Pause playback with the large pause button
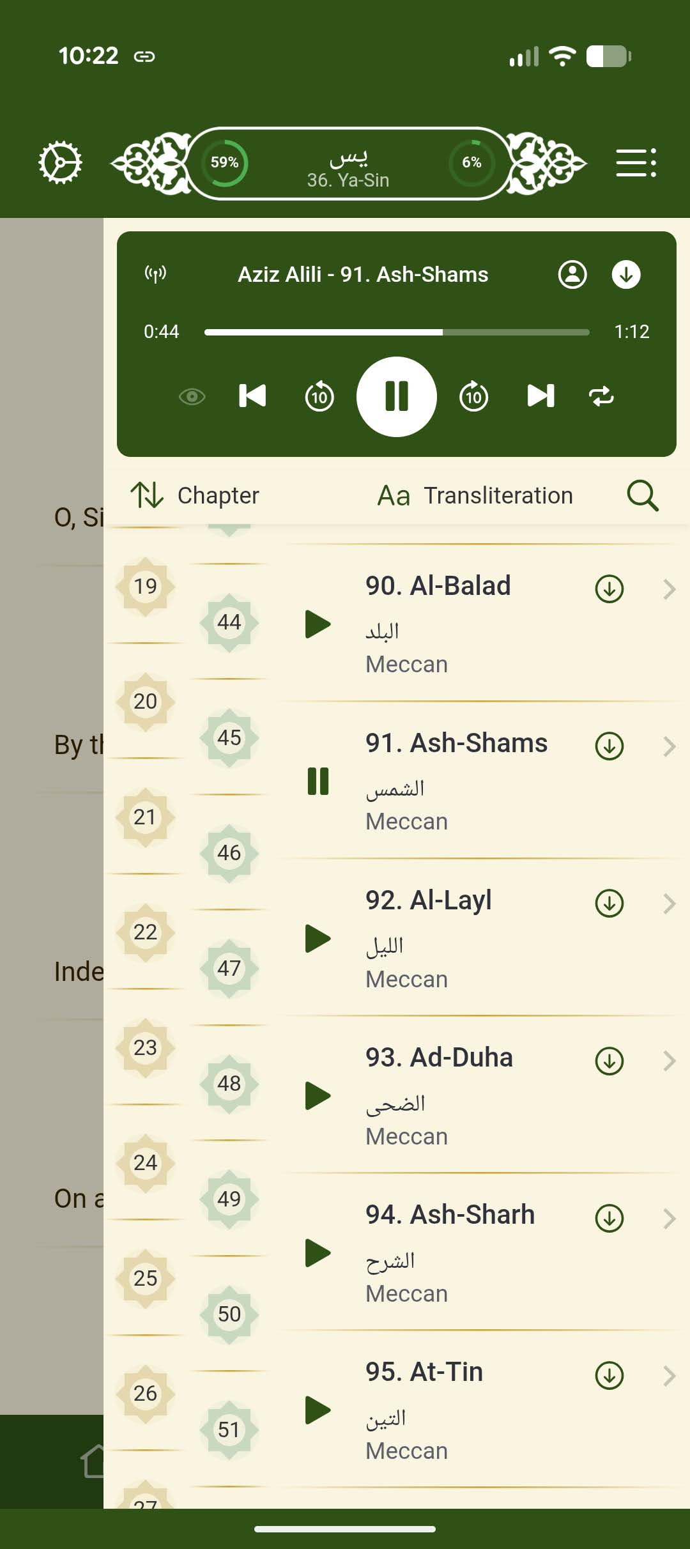Screen dimensions: 690x1549 coord(397,397)
